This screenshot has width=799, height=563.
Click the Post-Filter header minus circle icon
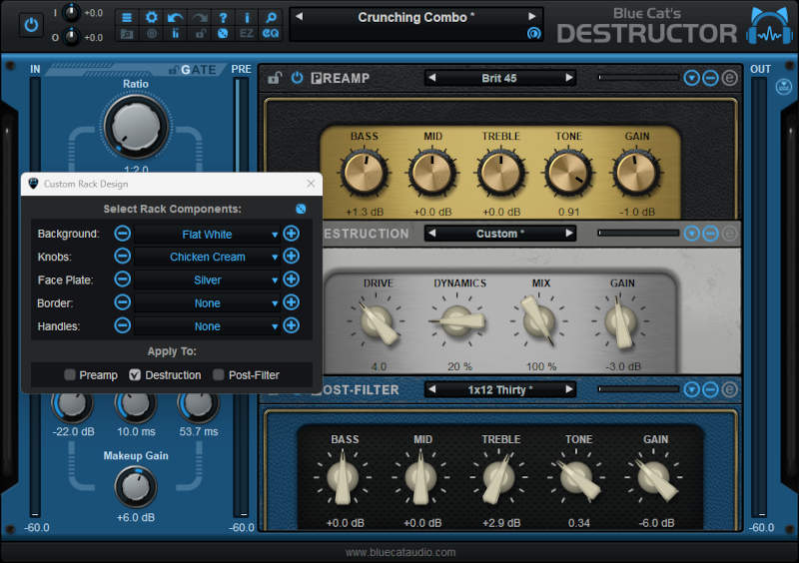pos(710,389)
